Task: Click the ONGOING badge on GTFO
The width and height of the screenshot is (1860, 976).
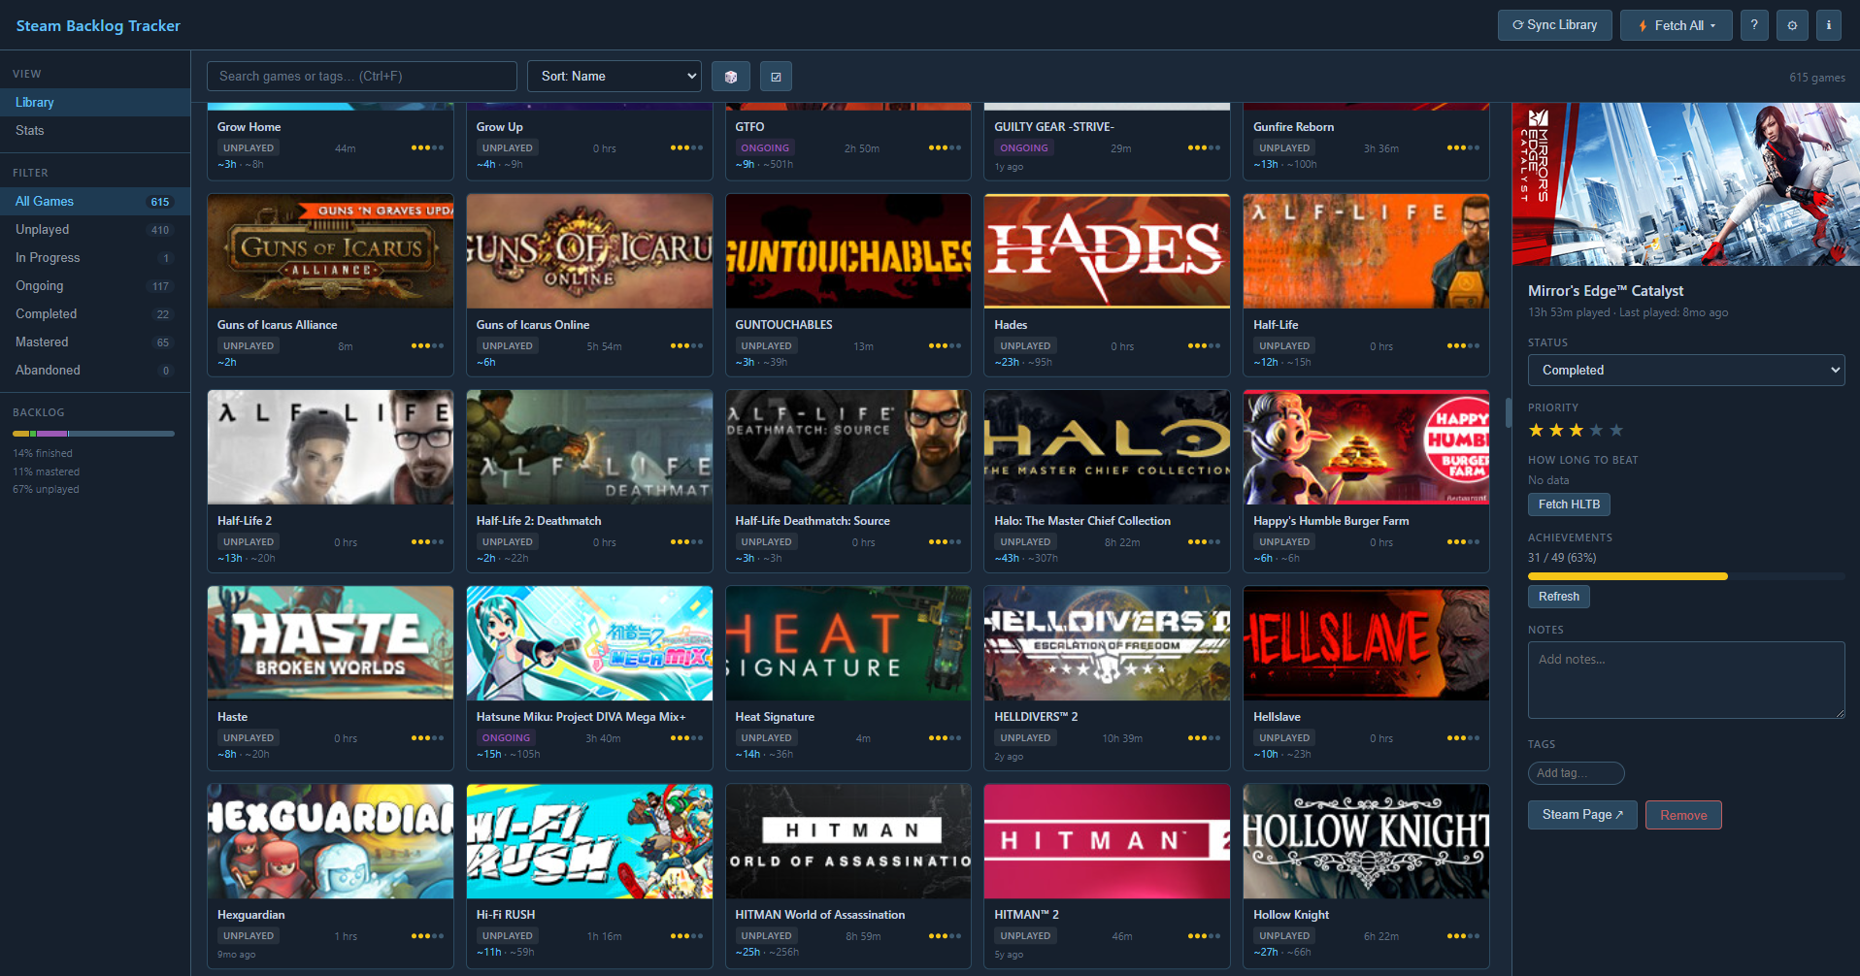Action: pos(765,148)
